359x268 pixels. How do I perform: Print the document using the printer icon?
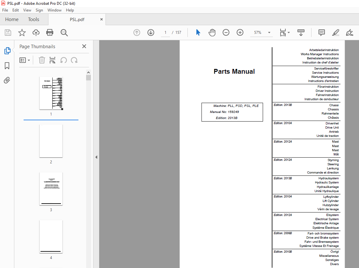click(x=50, y=33)
